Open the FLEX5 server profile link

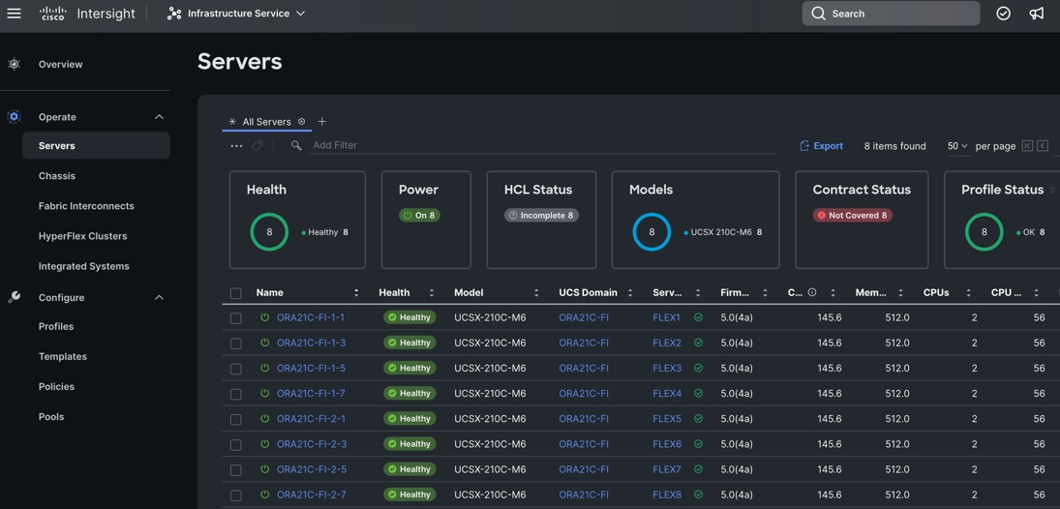pos(667,418)
